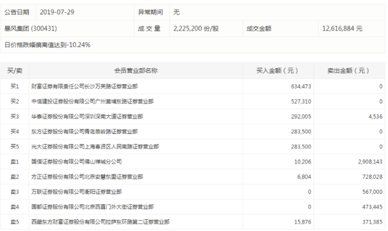Click sell amount 4,536
The width and height of the screenshot is (388, 231).
375,117
